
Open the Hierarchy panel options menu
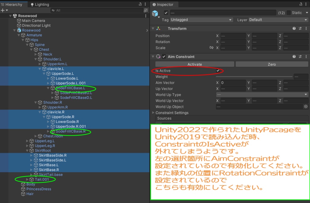click(145, 4)
